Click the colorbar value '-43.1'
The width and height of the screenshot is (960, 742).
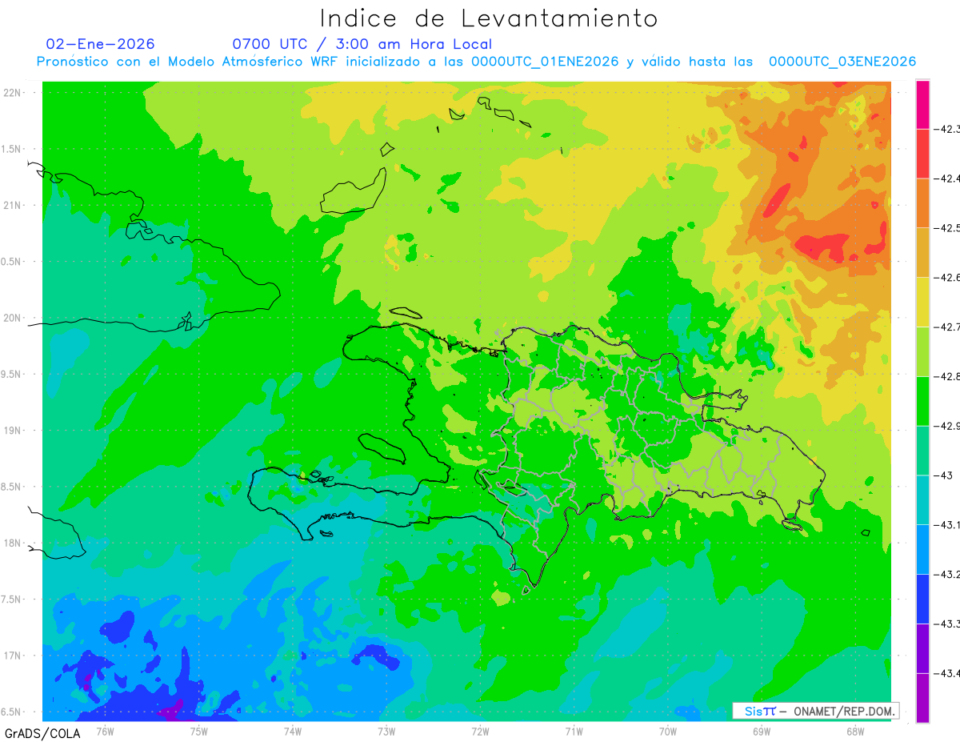click(948, 525)
